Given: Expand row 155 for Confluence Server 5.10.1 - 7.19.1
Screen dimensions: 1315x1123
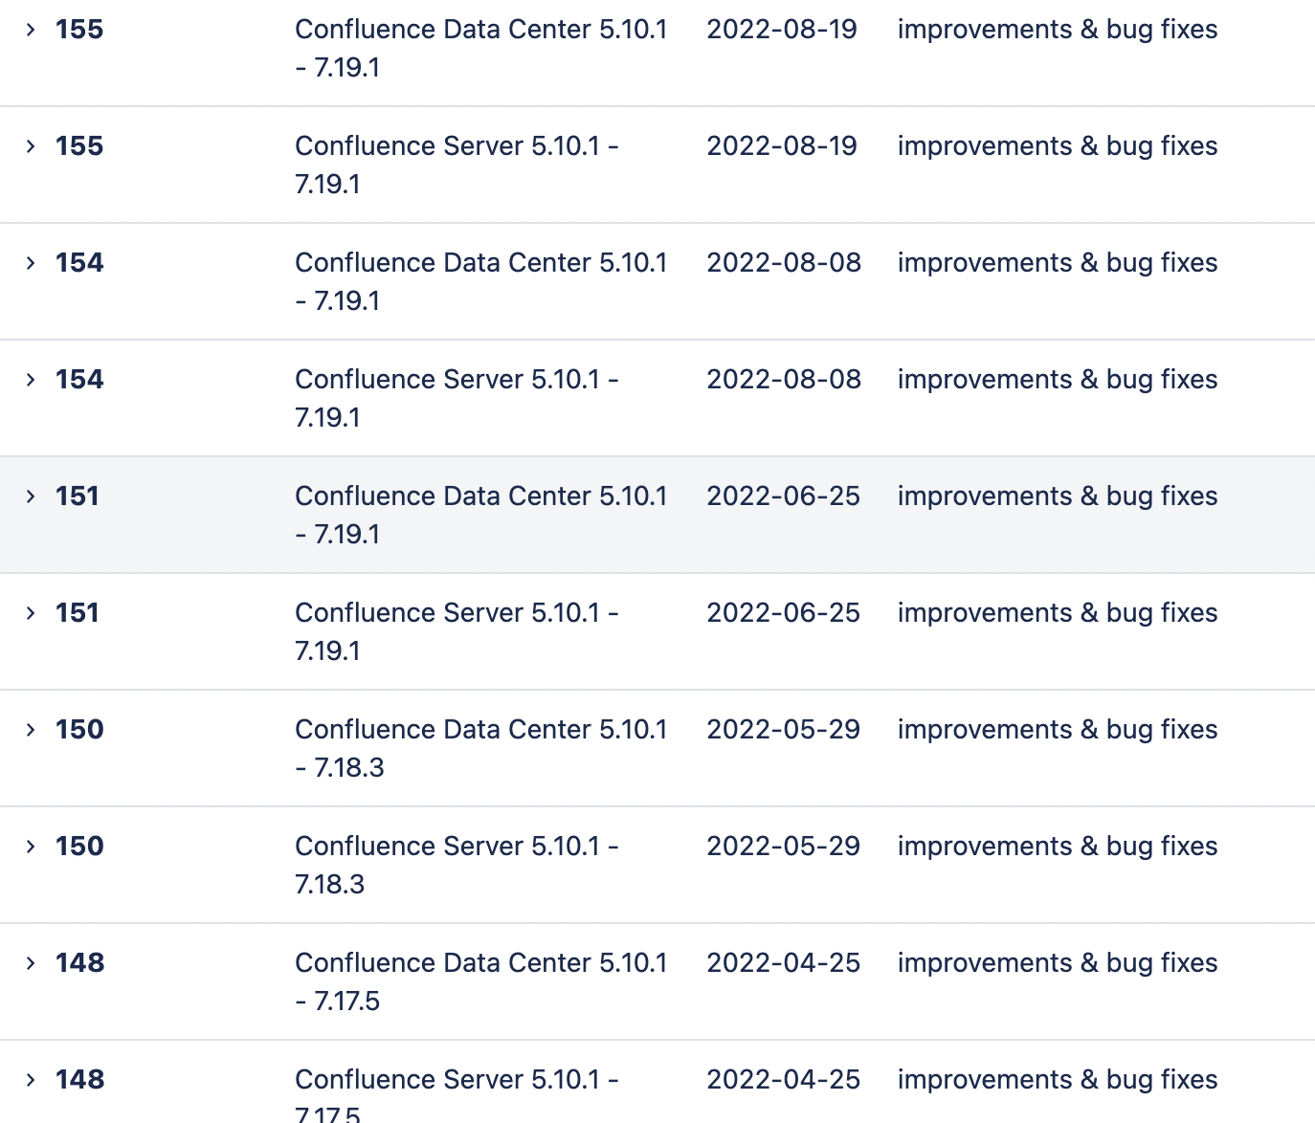Looking at the screenshot, I should coord(32,145).
